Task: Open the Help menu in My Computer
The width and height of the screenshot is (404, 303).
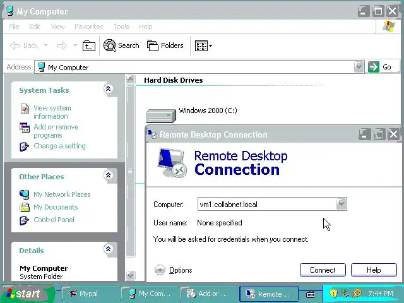Action: (x=146, y=27)
